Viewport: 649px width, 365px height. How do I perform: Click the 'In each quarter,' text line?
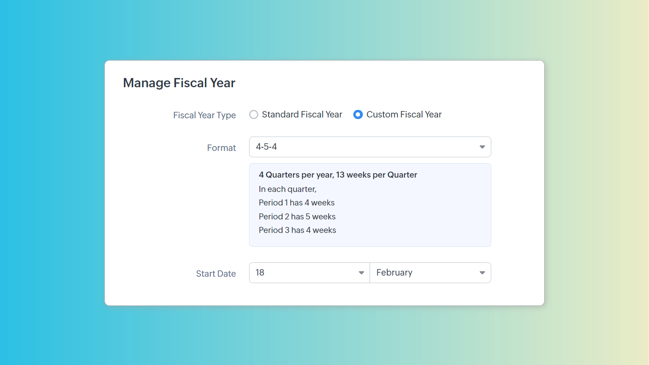287,189
